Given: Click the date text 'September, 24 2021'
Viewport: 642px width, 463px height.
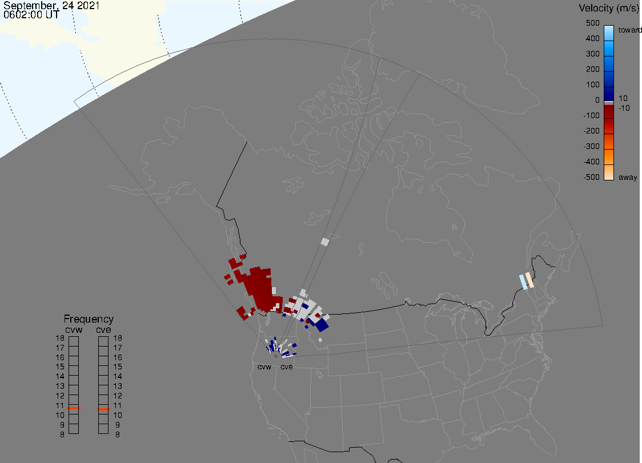Looking at the screenshot, I should [x=51, y=6].
